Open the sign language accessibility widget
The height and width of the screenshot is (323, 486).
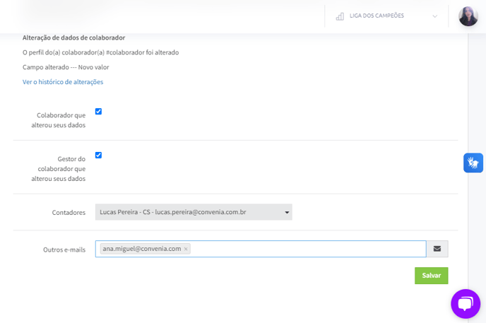[x=473, y=163]
